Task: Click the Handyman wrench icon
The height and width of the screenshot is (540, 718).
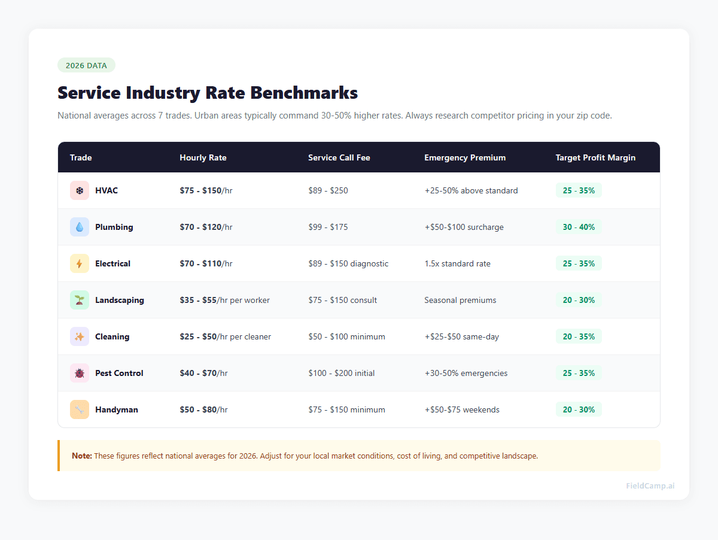Action: click(x=79, y=409)
